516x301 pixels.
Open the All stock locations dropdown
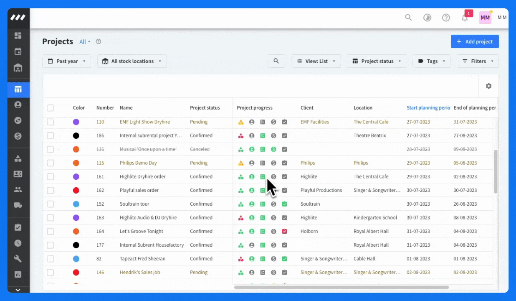(132, 61)
